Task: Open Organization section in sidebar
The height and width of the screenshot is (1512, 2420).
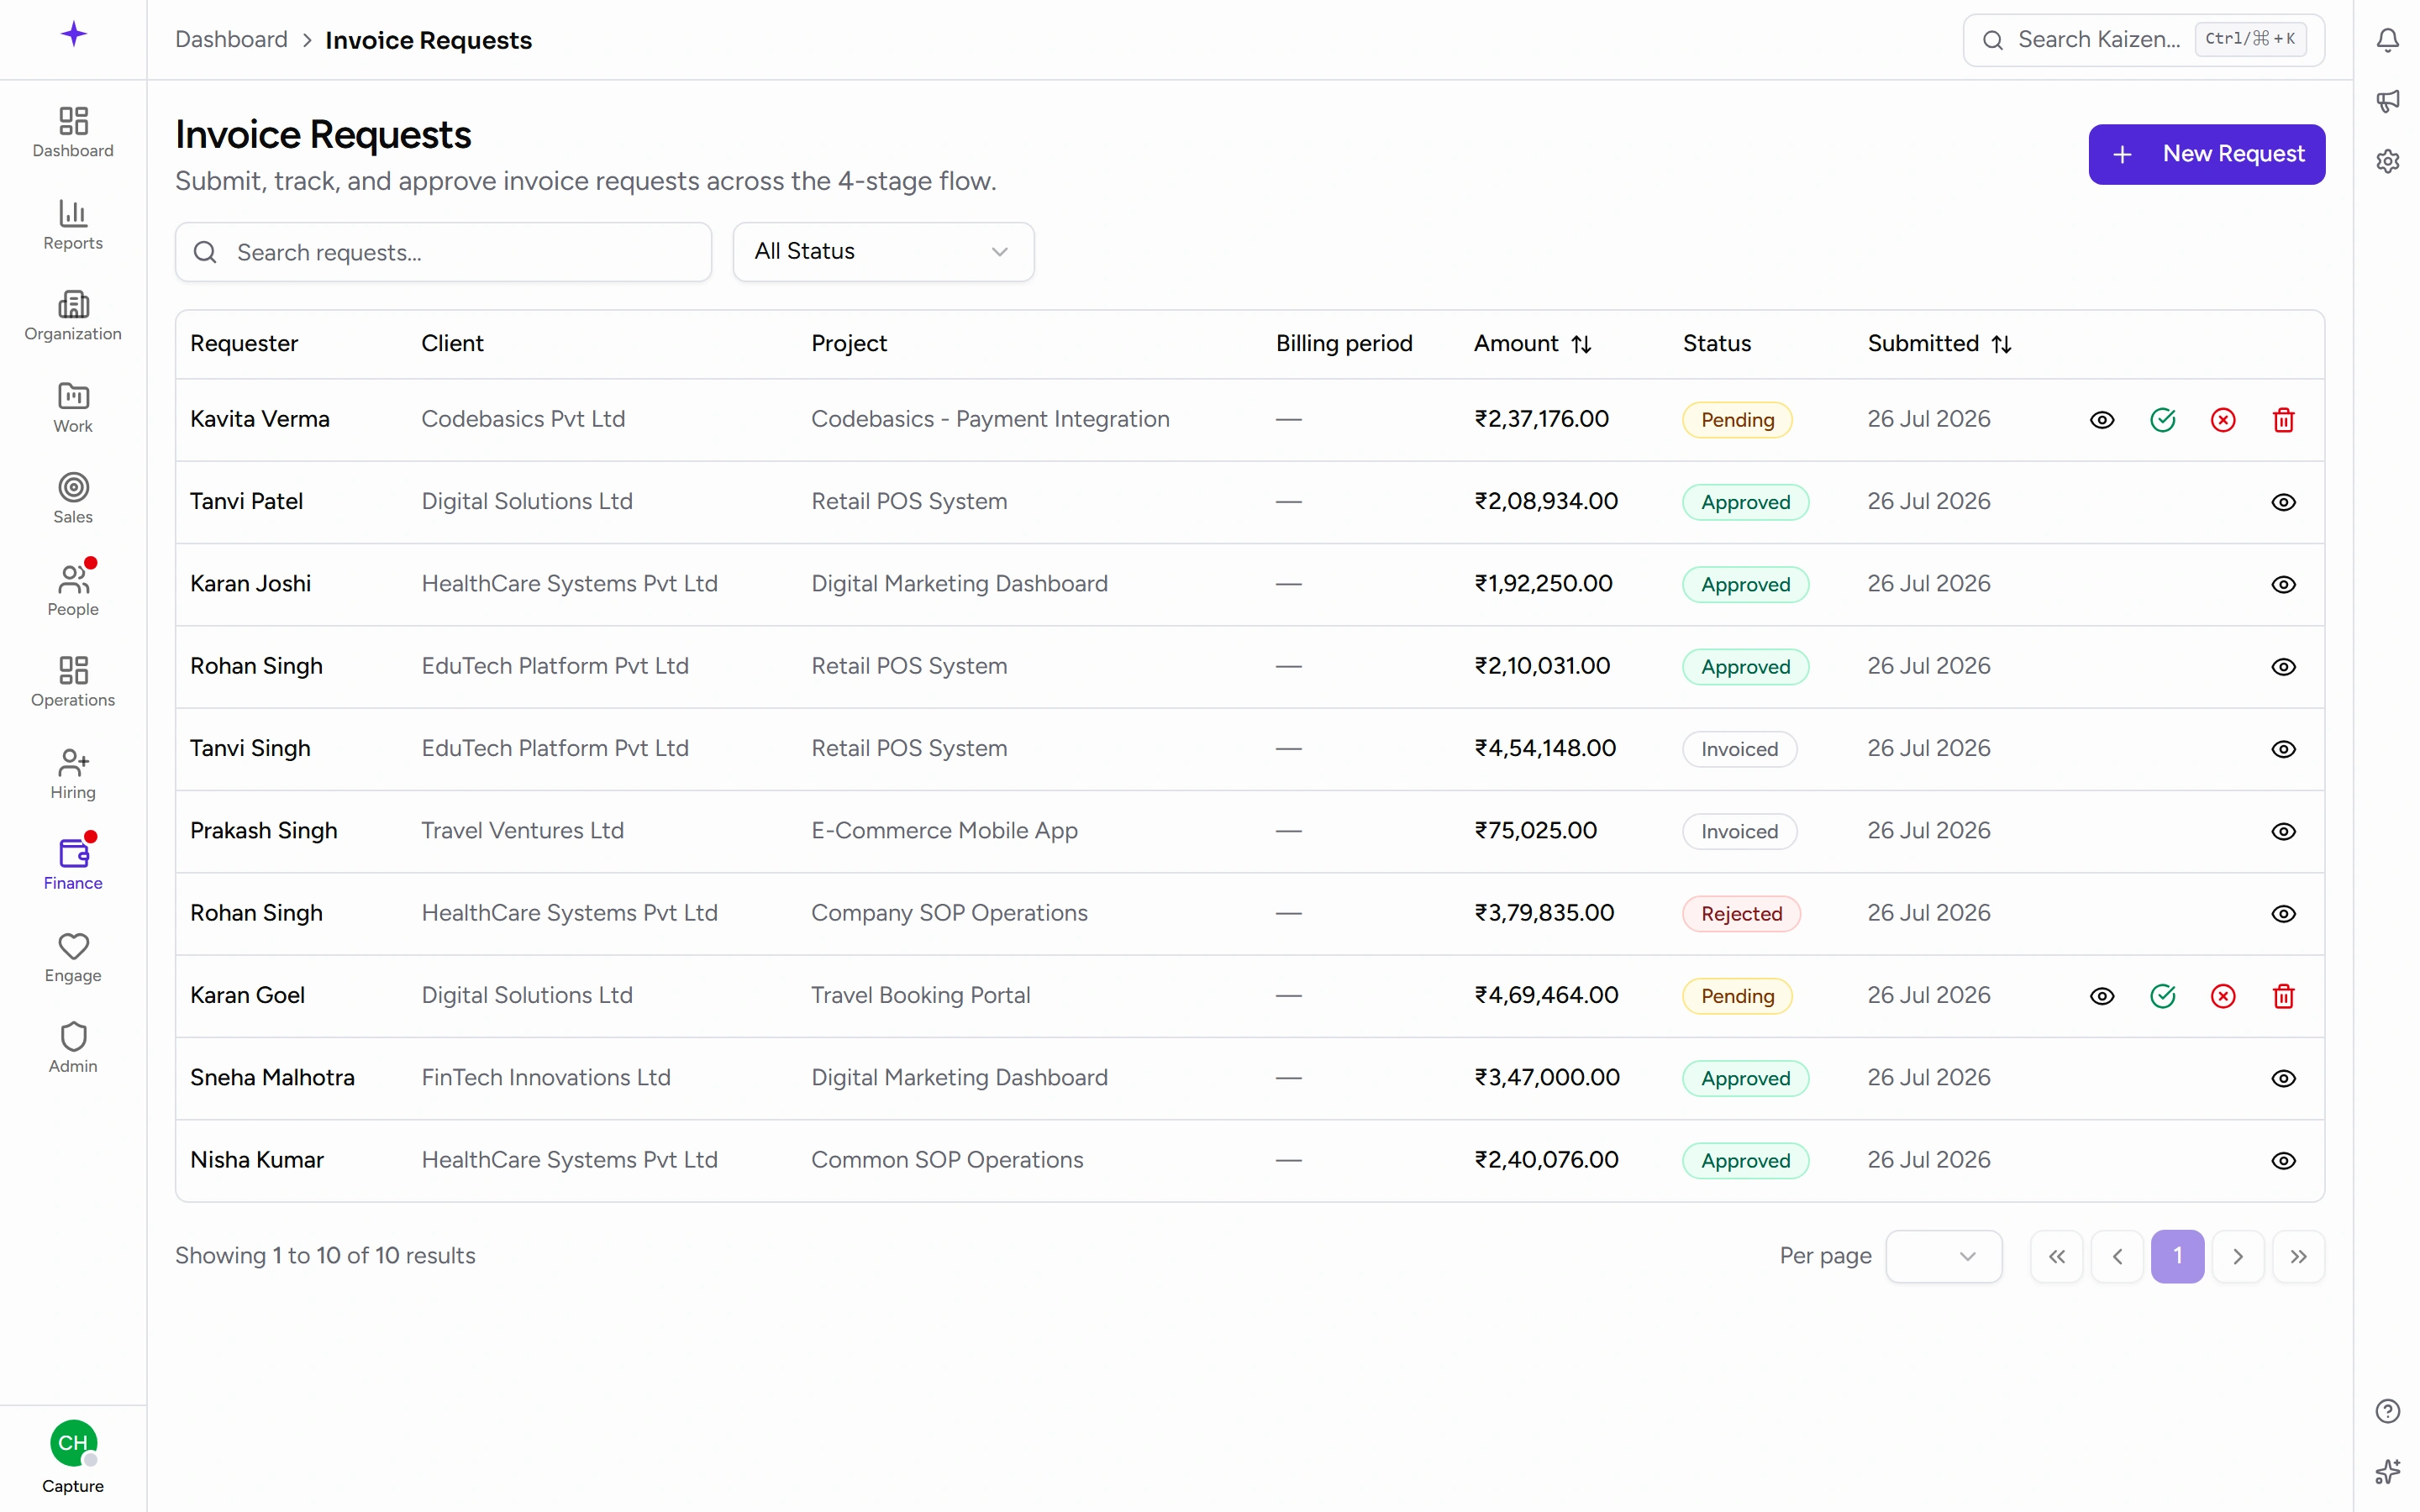Action: 73,316
